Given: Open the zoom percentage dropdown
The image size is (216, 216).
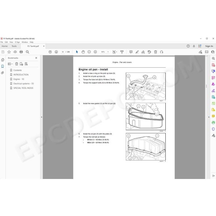Looking at the screenshot, I should (x=108, y=52).
